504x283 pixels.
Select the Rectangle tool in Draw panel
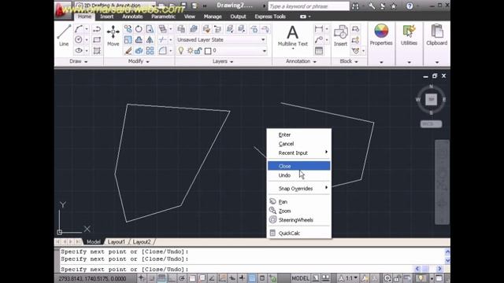(x=97, y=40)
